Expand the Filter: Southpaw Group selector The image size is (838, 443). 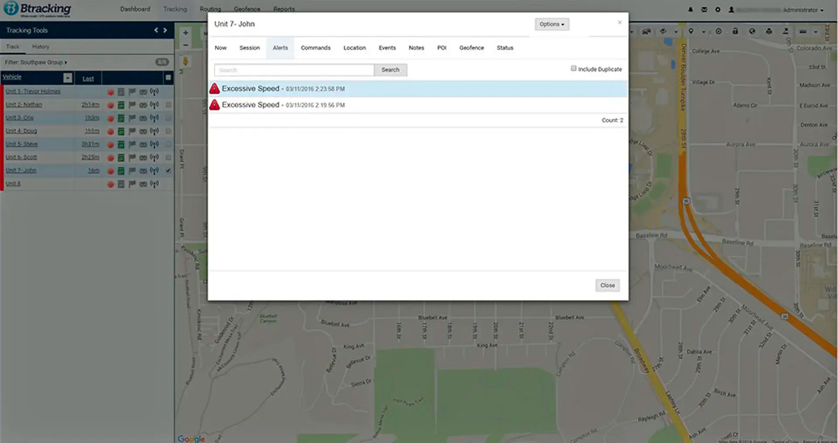[x=36, y=62]
